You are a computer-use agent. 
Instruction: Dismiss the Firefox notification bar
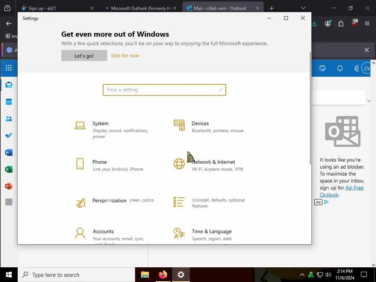click(x=367, y=50)
